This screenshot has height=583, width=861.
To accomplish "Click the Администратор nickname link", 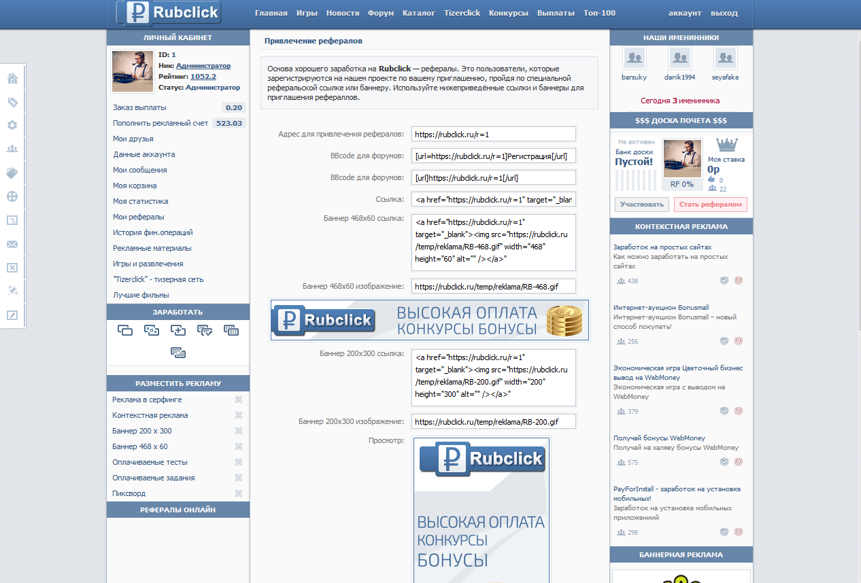I will pyautogui.click(x=203, y=66).
